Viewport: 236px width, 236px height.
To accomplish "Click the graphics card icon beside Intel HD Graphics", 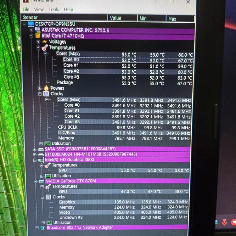I will 41,160.
